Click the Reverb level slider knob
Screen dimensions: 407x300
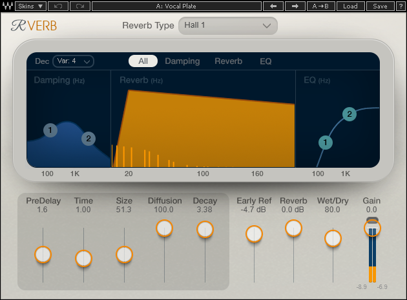coord(293,228)
